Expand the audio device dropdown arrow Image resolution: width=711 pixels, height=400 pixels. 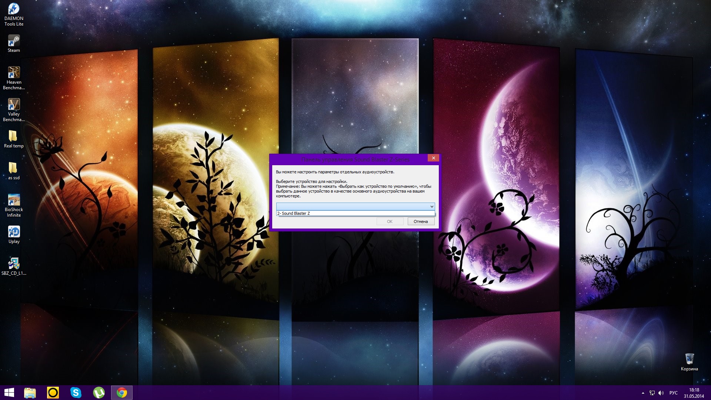tap(431, 207)
